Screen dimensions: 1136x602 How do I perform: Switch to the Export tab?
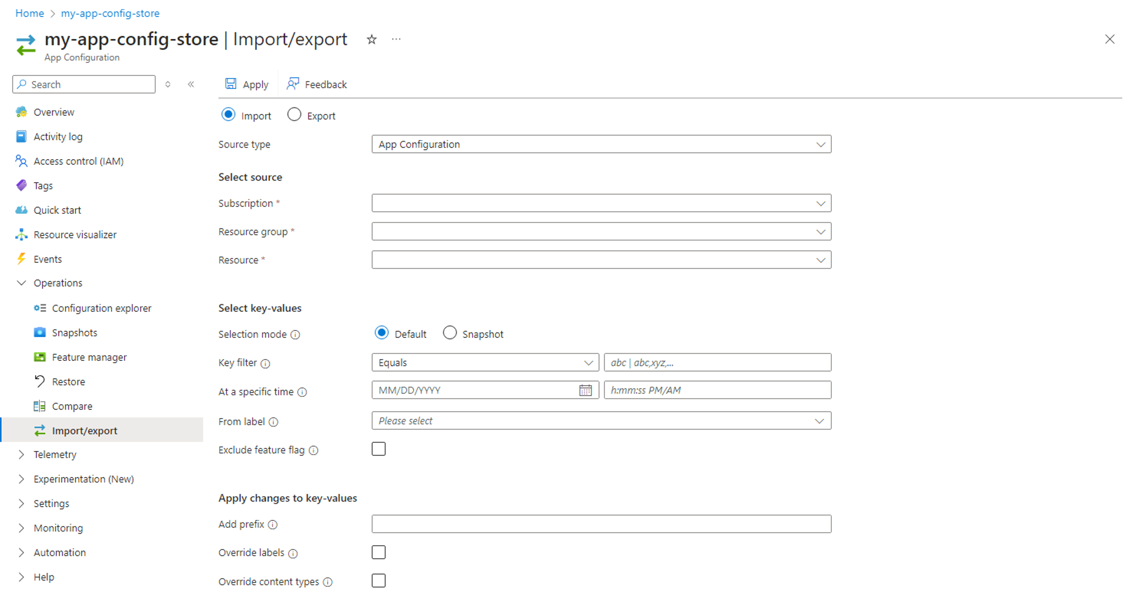(295, 115)
